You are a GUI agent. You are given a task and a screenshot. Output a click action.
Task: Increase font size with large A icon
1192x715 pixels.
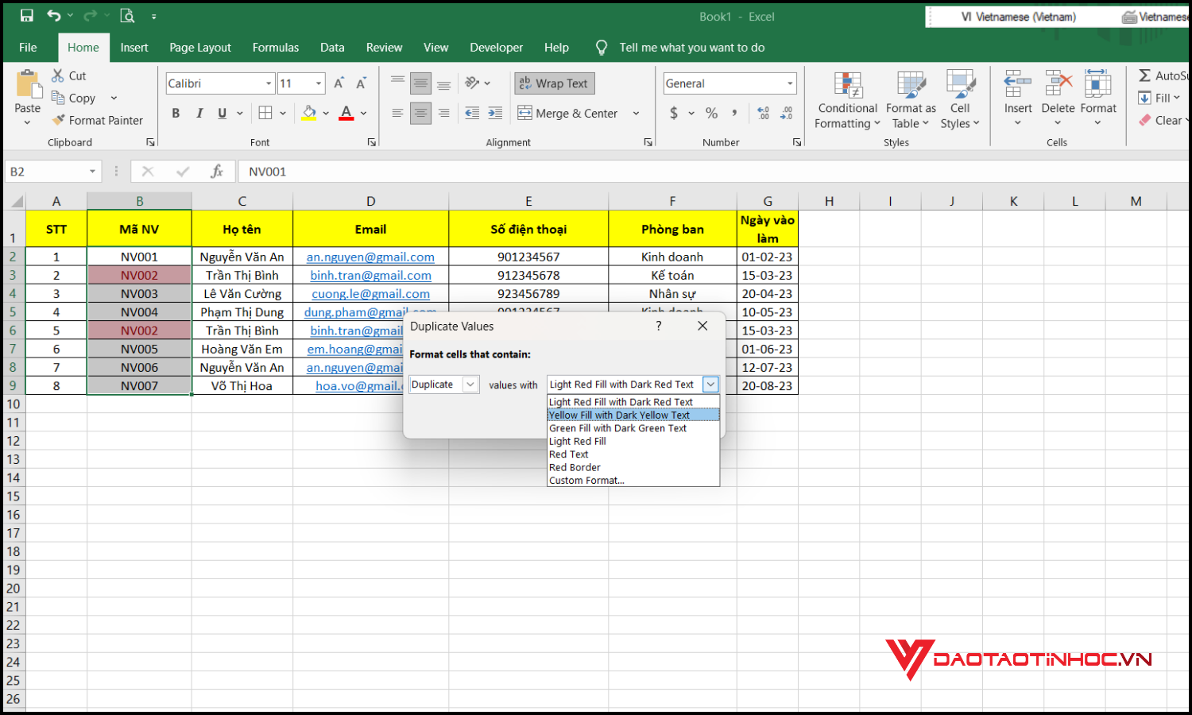coord(339,83)
